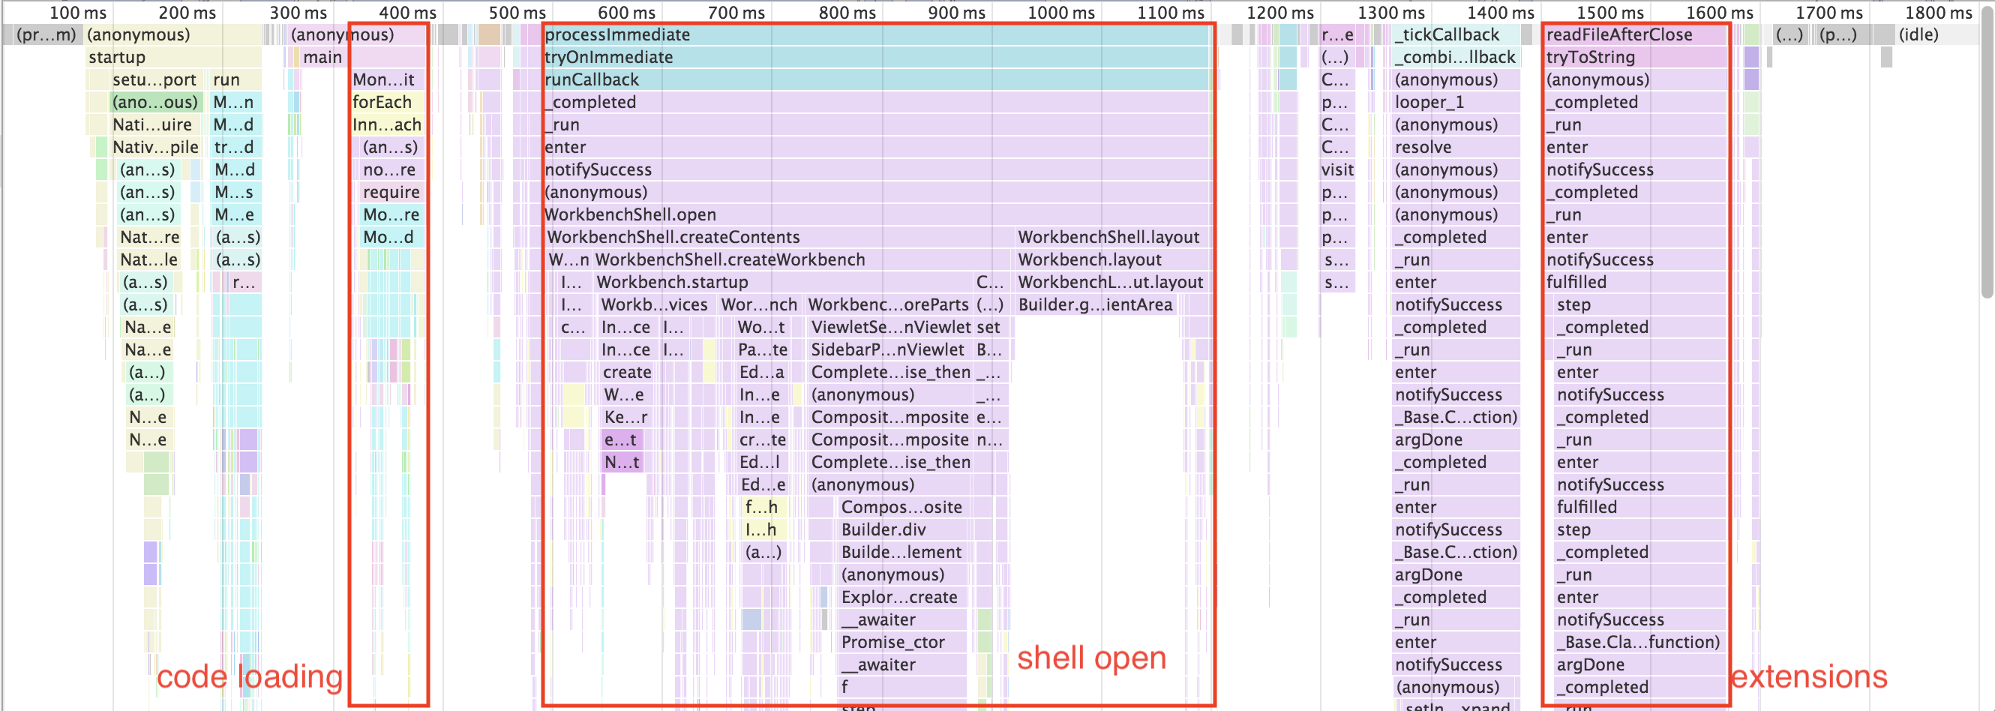Select the WorkbenchShell.layout frame
1995x711 pixels.
point(1114,237)
